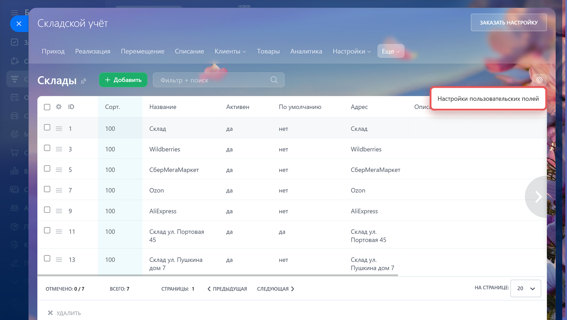Image resolution: width=567 pixels, height=320 pixels.
Task: Sort by the Адрес column header
Action: point(359,107)
